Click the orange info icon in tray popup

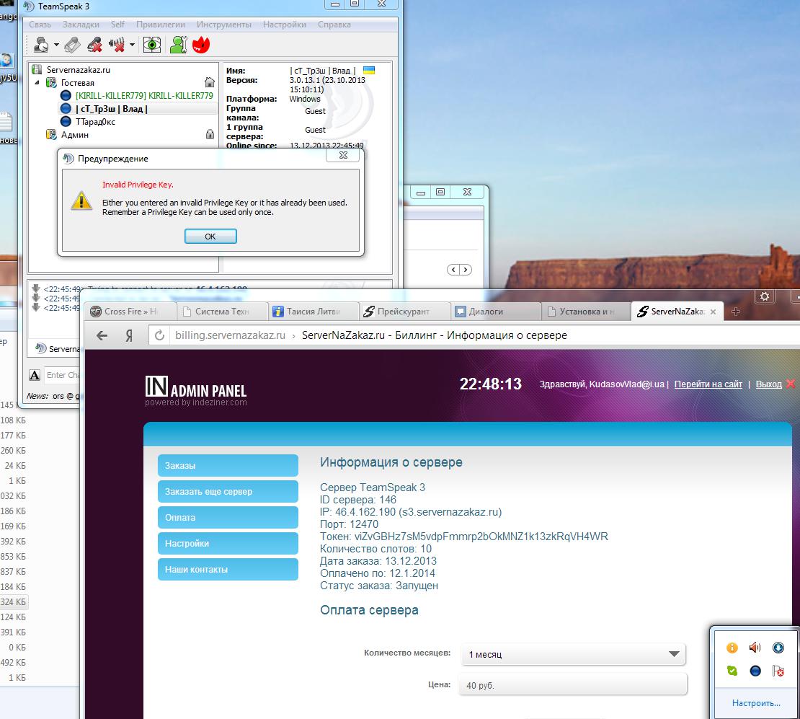(x=732, y=648)
